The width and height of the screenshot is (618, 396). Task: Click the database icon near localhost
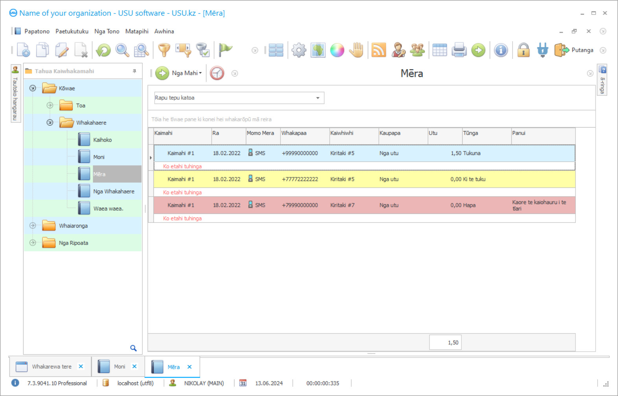[x=105, y=383]
